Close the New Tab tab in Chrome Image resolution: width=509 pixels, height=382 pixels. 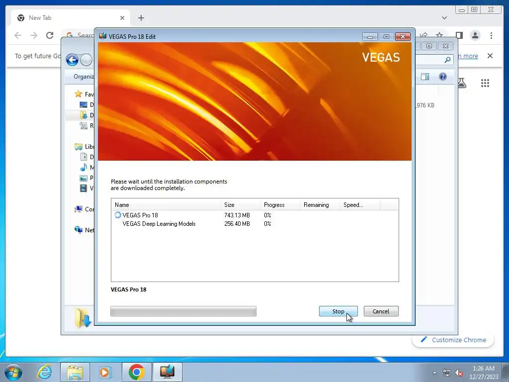click(122, 18)
